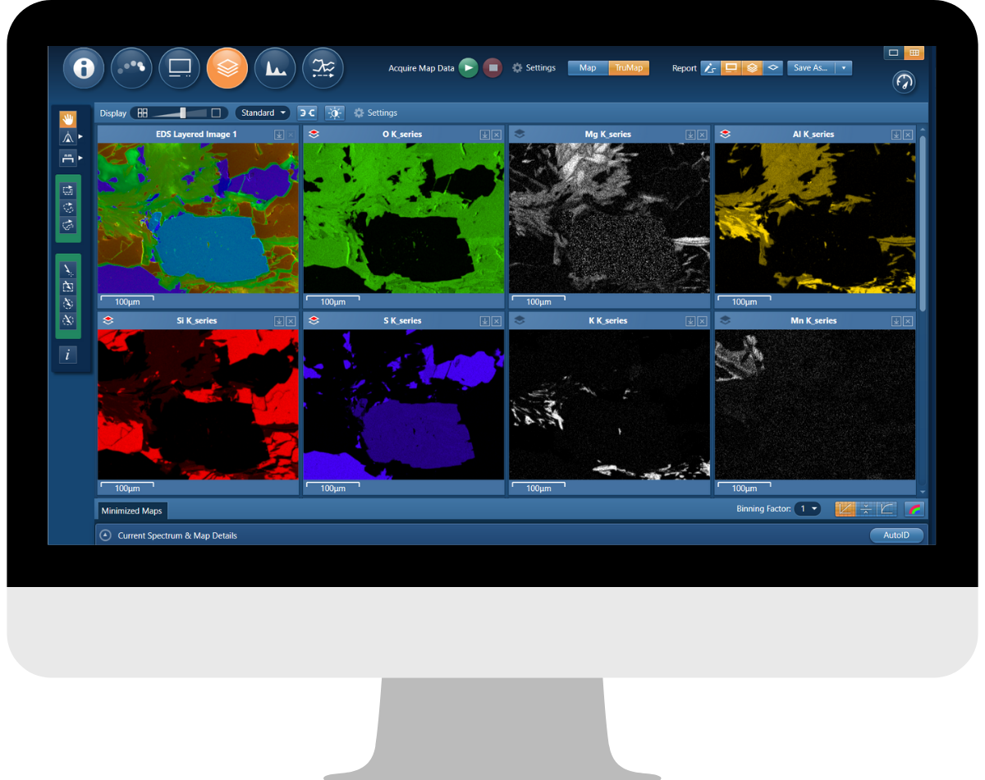Image resolution: width=985 pixels, height=780 pixels.
Task: Select the Pan tool in the left sidebar
Action: [68, 119]
